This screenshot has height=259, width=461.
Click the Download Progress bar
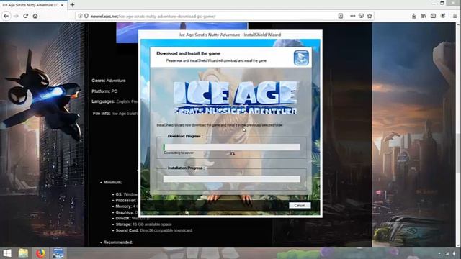pos(232,147)
